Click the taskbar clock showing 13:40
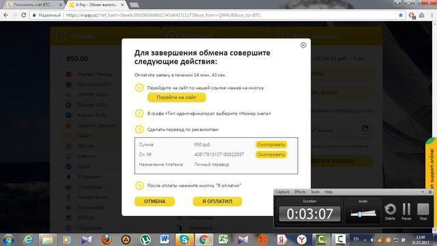 421,240
